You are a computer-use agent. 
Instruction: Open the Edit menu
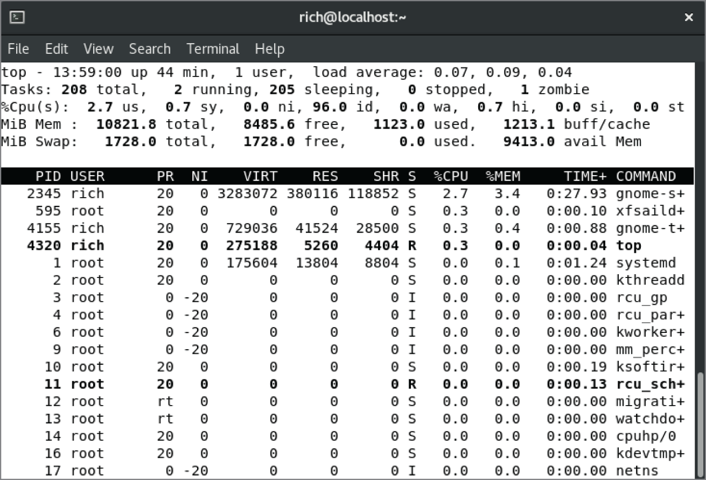coord(57,49)
